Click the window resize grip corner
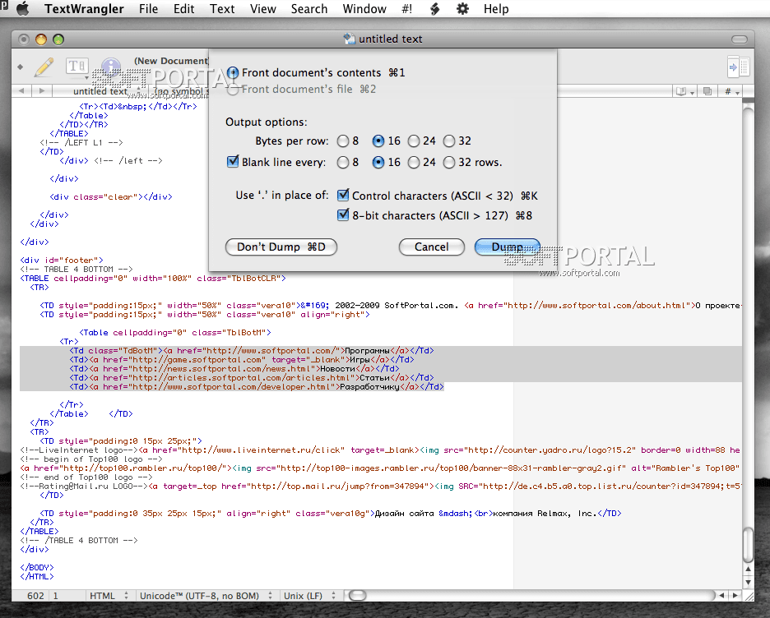Viewport: 770px width, 618px height. [749, 596]
